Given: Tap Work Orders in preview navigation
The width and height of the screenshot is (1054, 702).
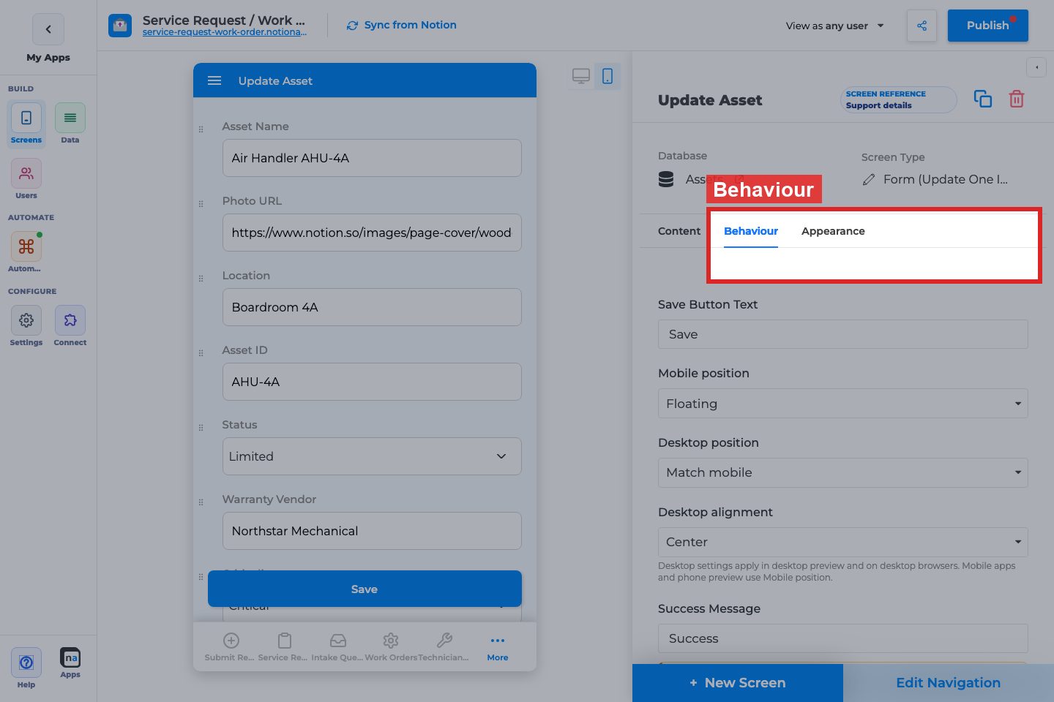Looking at the screenshot, I should pyautogui.click(x=391, y=648).
